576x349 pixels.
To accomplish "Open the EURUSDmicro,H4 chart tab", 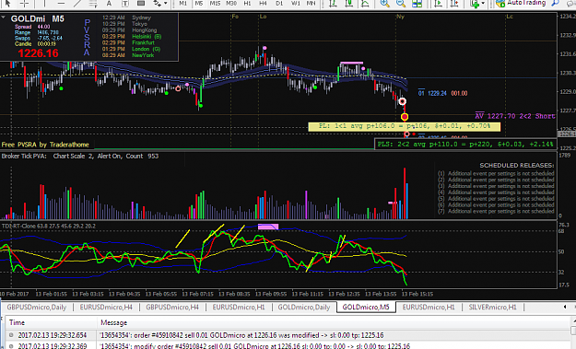I will (x=106, y=308).
